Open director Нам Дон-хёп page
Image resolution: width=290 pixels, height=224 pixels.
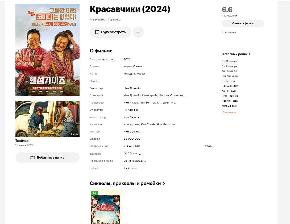tap(132, 88)
